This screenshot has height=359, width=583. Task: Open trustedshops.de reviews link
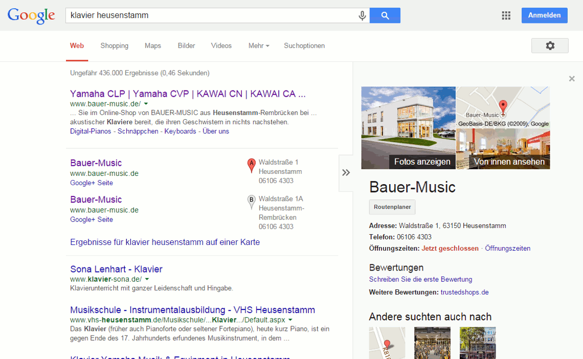[x=465, y=292]
